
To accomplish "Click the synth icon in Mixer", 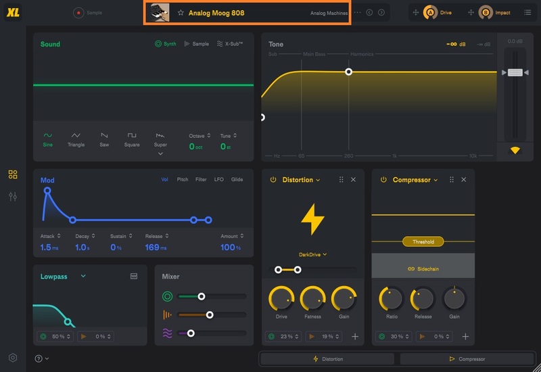I will 167,296.
